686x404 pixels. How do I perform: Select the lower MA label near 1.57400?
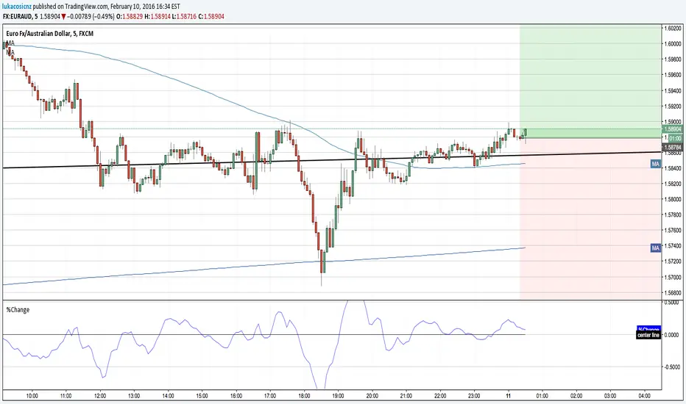(x=655, y=248)
